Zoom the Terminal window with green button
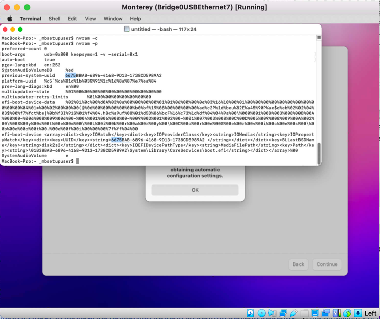Screen dimensions: 380x319 pyautogui.click(x=20, y=30)
